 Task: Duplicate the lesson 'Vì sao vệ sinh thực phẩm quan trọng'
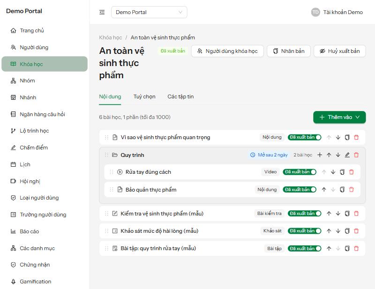pyautogui.click(x=347, y=137)
